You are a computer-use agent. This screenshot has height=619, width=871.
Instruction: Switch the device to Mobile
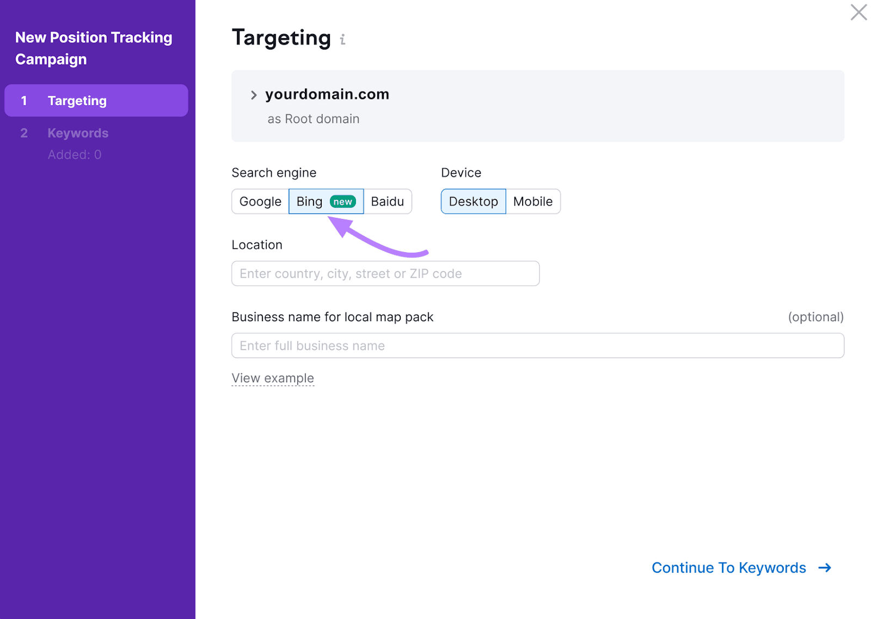click(x=533, y=201)
